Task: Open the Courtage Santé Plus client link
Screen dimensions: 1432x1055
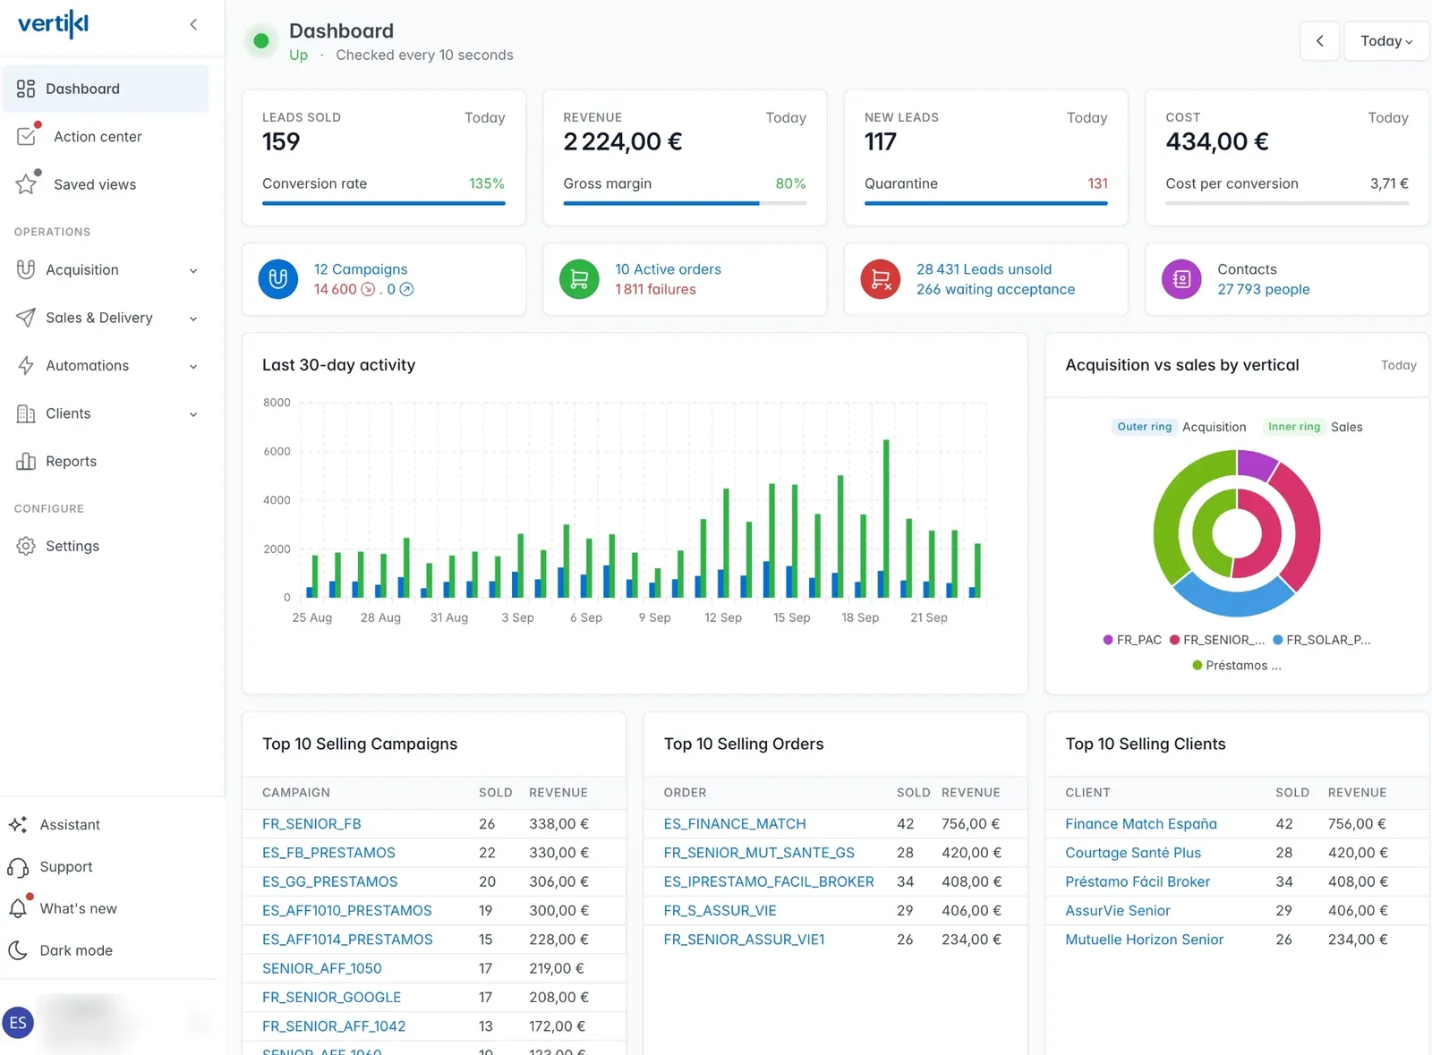Action: (x=1133, y=853)
